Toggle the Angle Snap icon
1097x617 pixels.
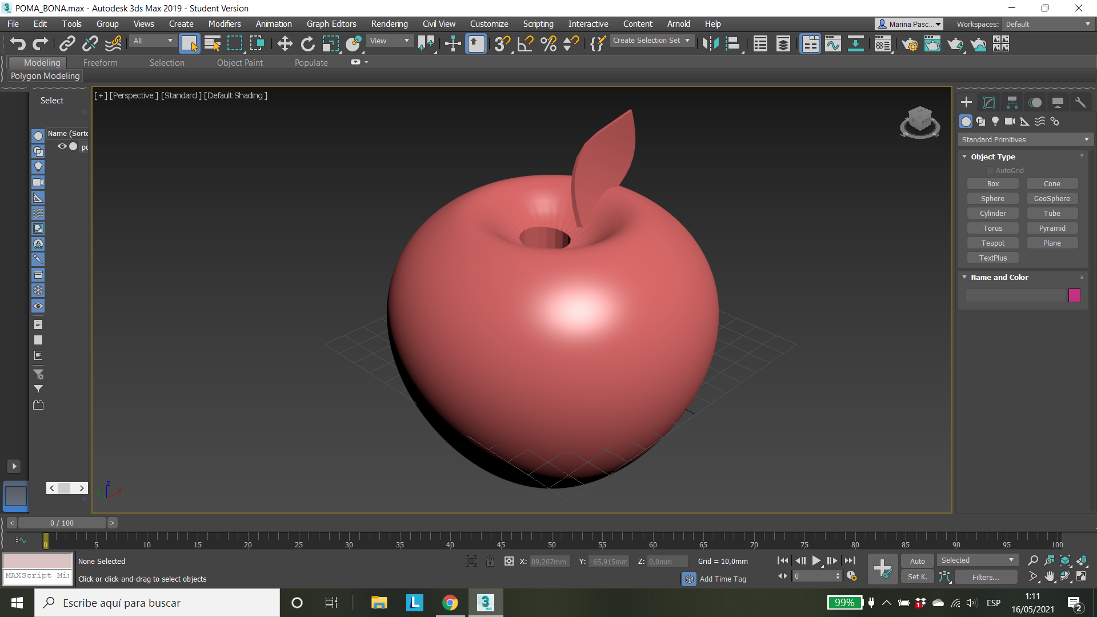click(x=525, y=43)
